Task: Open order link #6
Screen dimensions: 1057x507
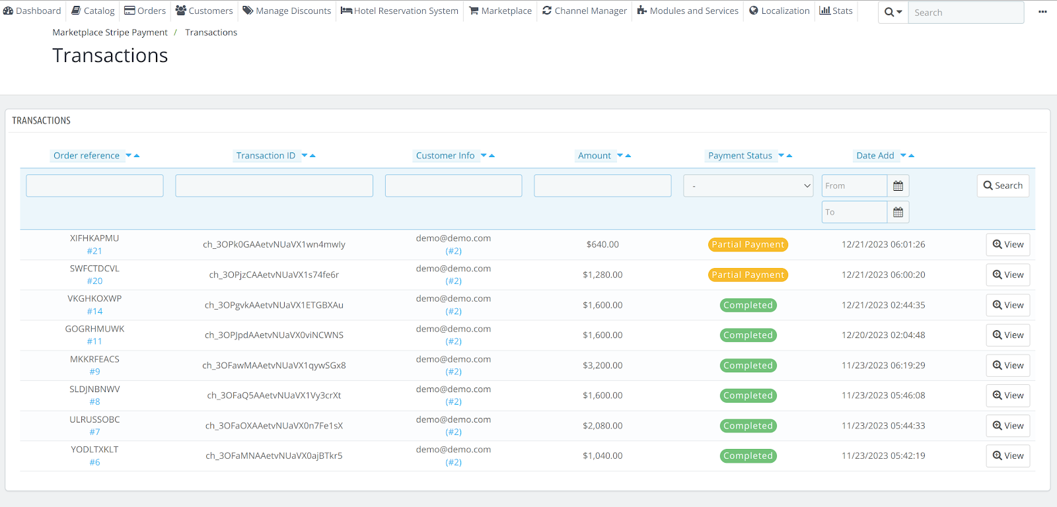Action: coord(94,463)
